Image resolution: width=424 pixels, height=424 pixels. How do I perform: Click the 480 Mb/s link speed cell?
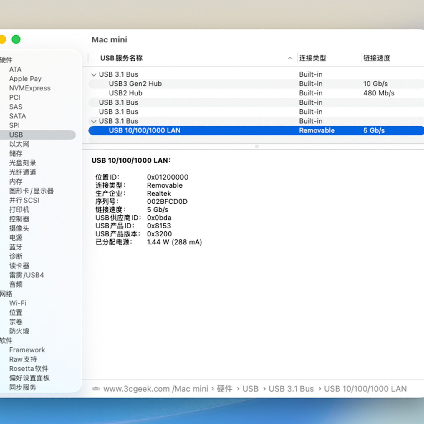pyautogui.click(x=379, y=93)
